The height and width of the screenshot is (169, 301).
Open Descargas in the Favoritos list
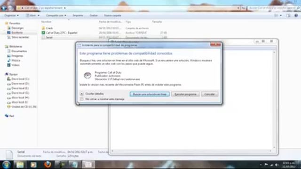[x=17, y=28]
